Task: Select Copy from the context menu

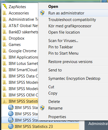Action: pos(53,93)
